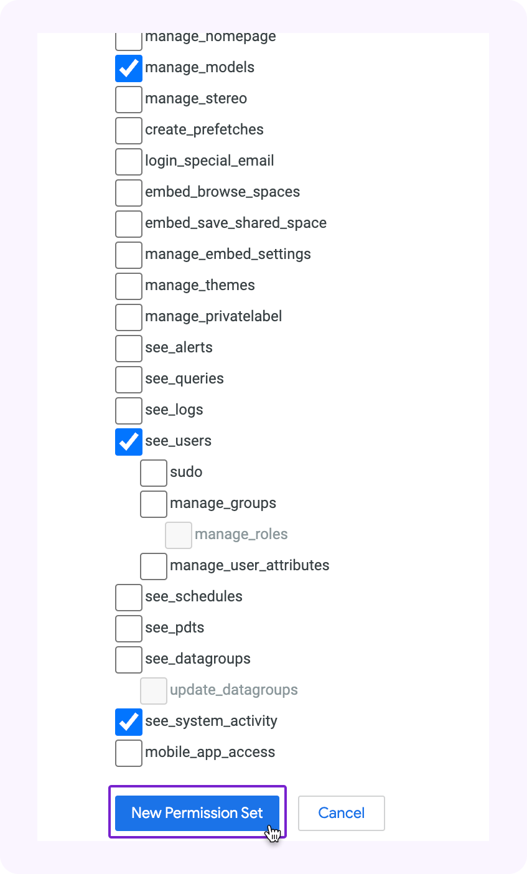The image size is (527, 874).
Task: Enable the manage_stereo permission checkbox
Action: (x=129, y=99)
